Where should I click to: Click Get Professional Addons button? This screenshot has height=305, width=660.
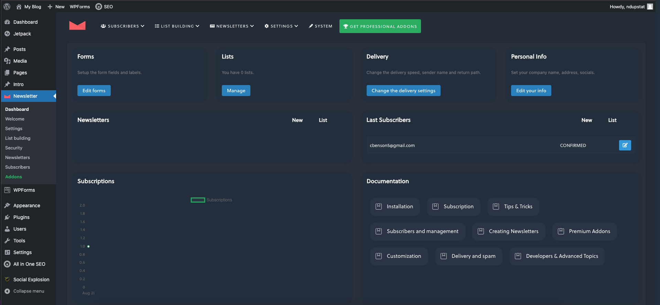click(x=380, y=26)
